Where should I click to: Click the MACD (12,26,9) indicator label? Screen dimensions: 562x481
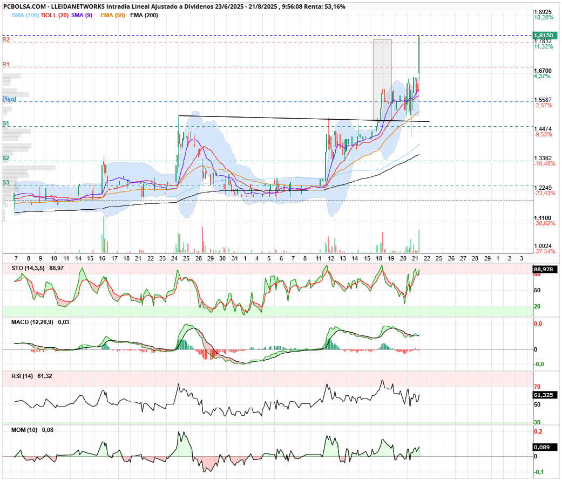click(32, 322)
